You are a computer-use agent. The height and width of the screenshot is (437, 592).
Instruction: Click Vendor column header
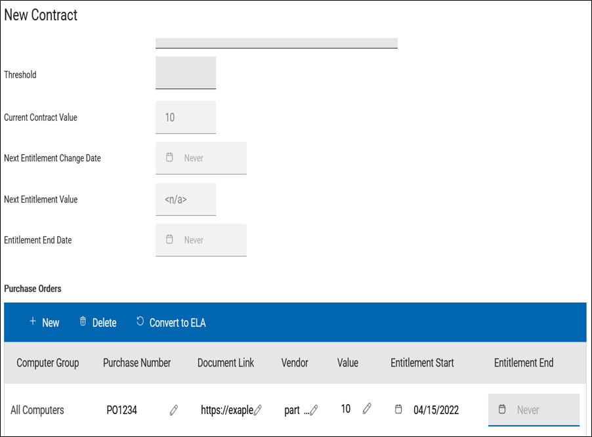point(295,363)
